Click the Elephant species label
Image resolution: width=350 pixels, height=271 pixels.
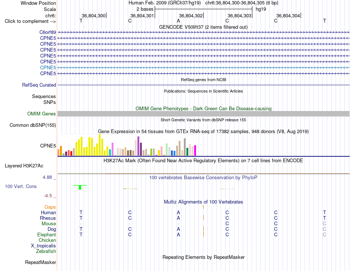(47, 235)
